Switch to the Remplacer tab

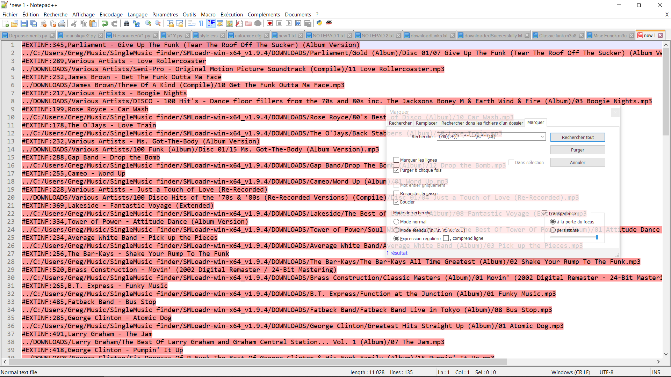point(426,123)
